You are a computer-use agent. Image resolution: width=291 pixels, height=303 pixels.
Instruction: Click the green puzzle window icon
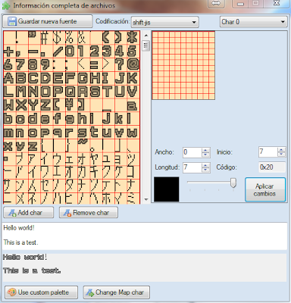click(x=6, y=5)
